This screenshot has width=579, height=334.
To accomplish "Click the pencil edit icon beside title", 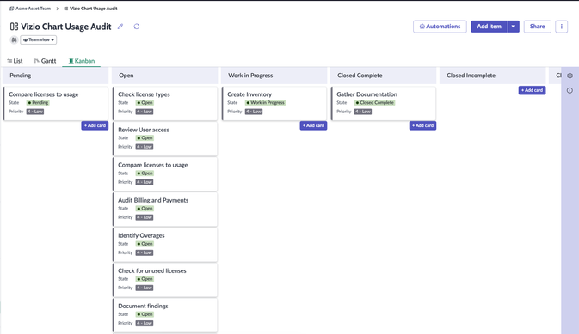I will [120, 27].
